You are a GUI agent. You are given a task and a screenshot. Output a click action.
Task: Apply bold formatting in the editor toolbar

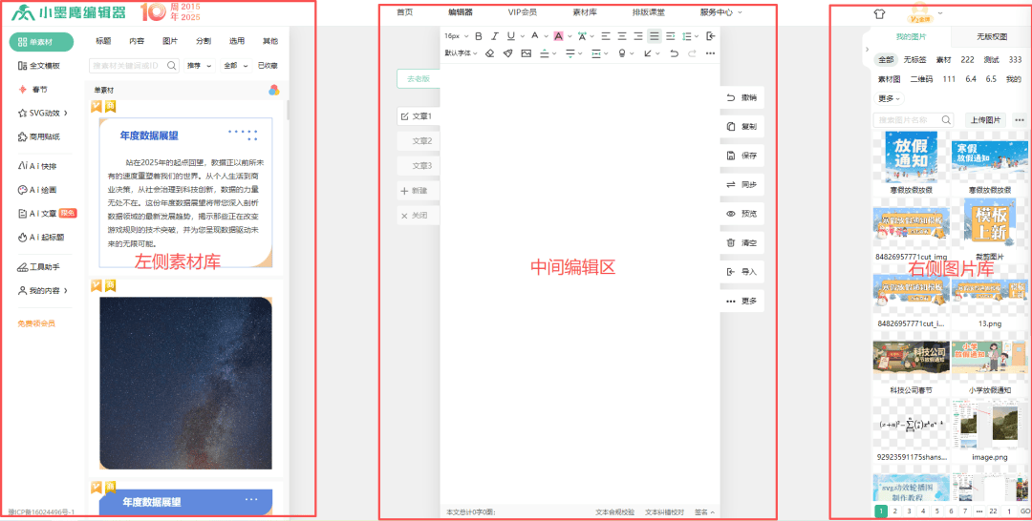(477, 36)
